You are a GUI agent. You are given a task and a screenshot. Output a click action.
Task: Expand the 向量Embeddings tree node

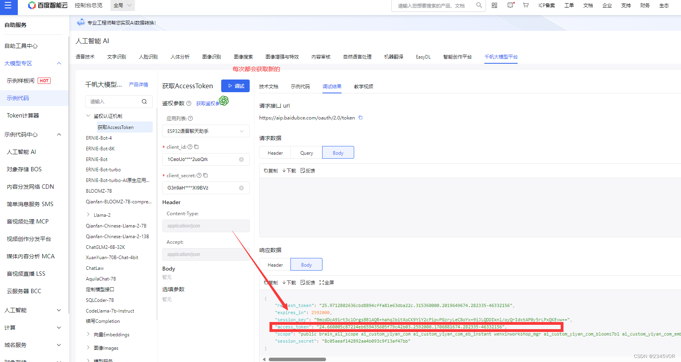coord(88,334)
